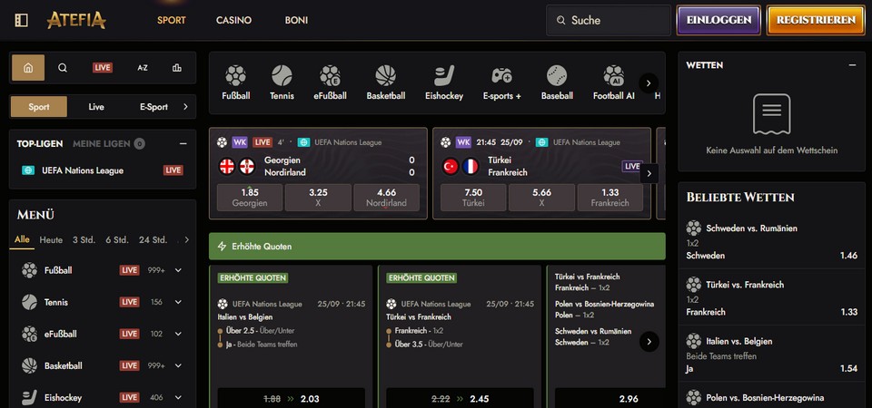Select boosted odds 2.03 for Italien vs Belgien

[x=291, y=398]
